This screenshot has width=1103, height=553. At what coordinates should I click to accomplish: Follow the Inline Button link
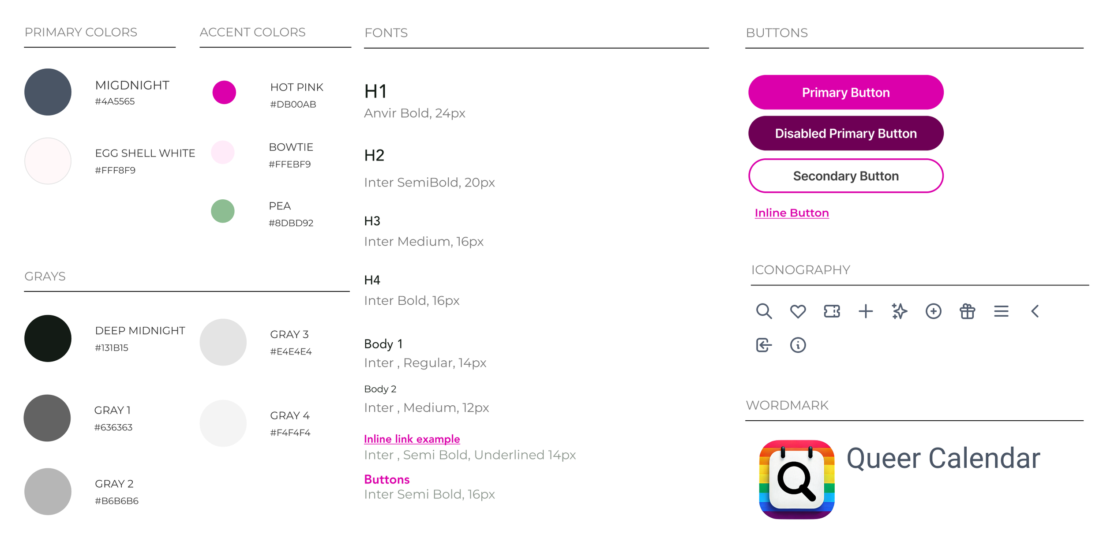792,213
